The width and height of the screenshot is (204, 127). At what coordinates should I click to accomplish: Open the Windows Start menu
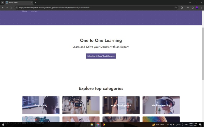point(3,125)
